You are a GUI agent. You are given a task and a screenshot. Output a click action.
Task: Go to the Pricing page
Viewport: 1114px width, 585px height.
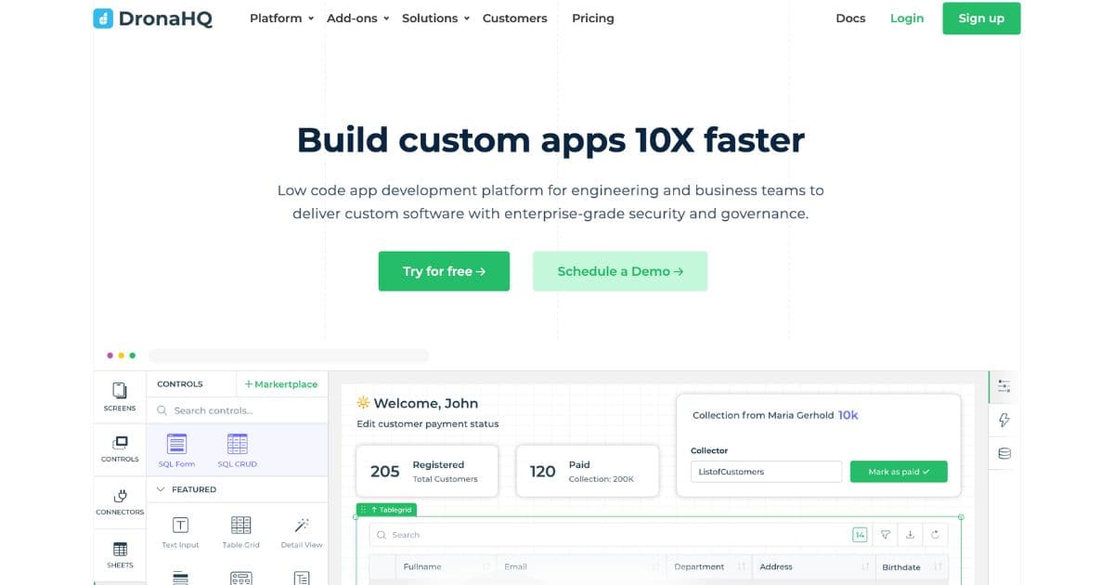[x=592, y=19]
